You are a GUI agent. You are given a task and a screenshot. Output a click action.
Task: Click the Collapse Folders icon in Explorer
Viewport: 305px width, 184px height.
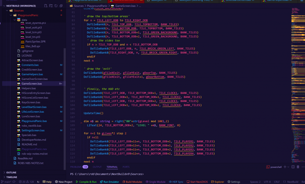click(61, 6)
